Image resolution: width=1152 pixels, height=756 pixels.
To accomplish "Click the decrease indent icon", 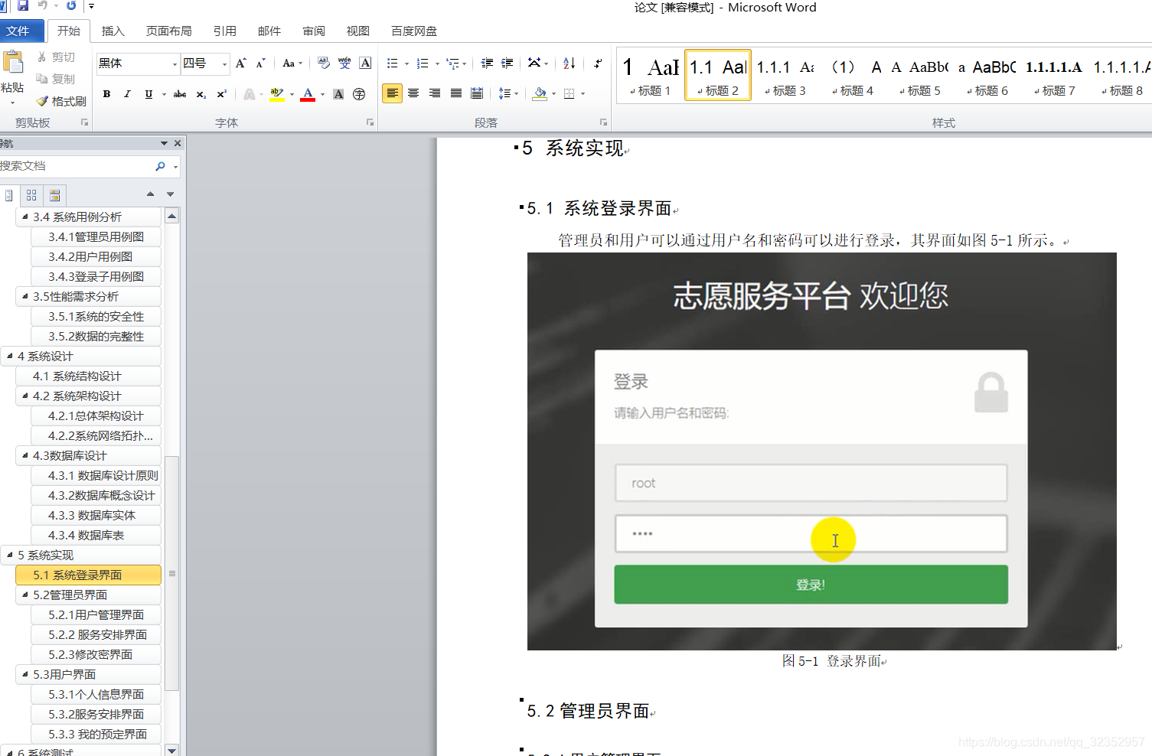I will click(487, 64).
